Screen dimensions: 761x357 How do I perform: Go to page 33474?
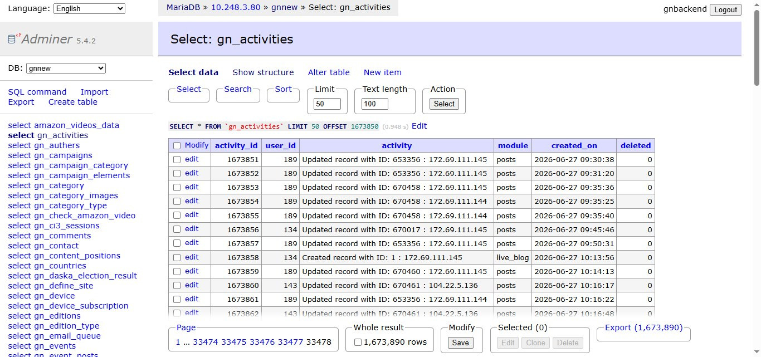tap(206, 342)
